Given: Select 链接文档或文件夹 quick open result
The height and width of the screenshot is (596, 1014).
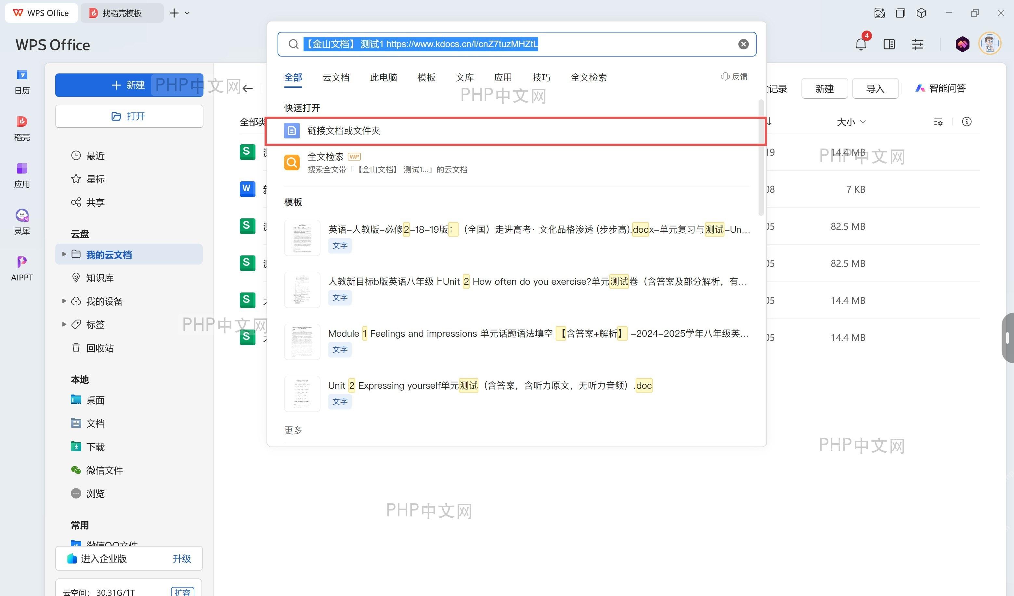Looking at the screenshot, I should (x=515, y=131).
